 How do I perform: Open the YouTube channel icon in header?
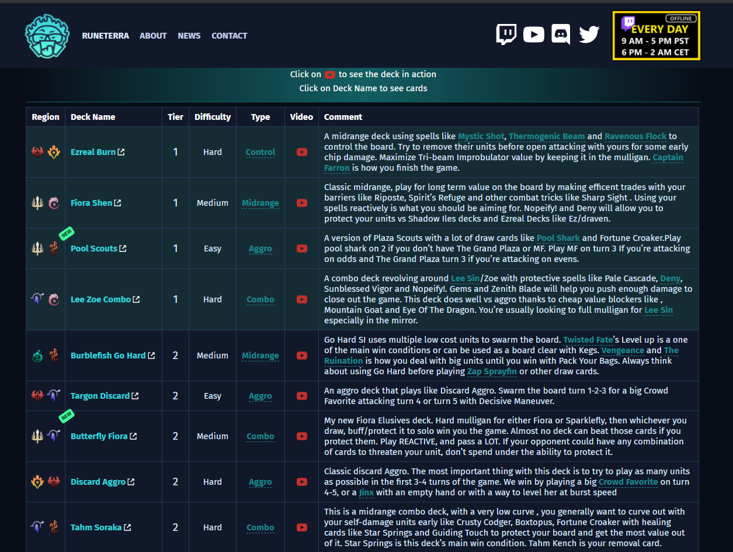click(x=534, y=35)
